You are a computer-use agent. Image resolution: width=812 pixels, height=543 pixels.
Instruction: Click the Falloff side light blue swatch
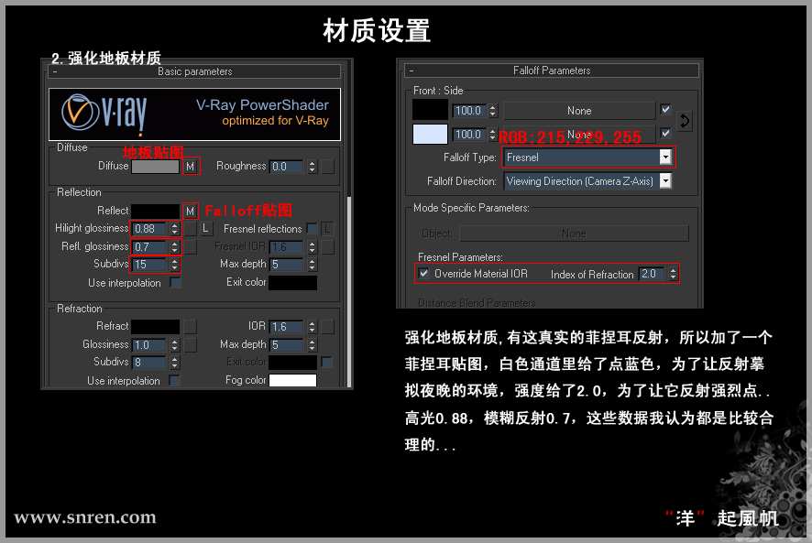tap(430, 134)
